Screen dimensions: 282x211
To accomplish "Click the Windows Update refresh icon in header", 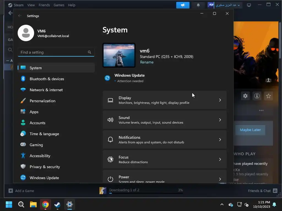I will [107, 78].
